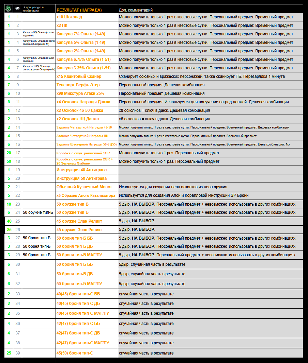Click the 'доп. ресурс в комбинации' header cell
This screenshot has width=308, height=363.
point(38,8)
